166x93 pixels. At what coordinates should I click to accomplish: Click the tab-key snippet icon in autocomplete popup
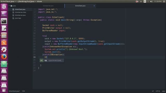(41, 60)
